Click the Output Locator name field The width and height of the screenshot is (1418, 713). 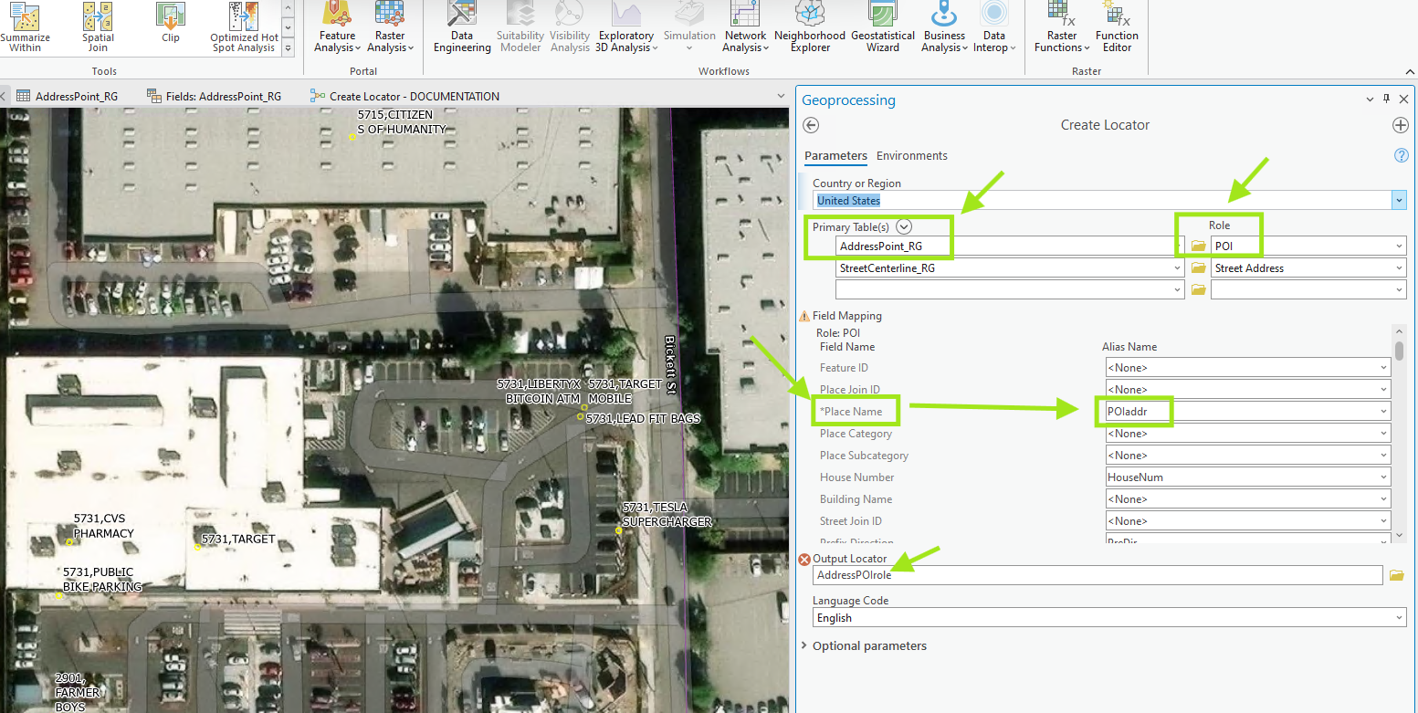1098,575
